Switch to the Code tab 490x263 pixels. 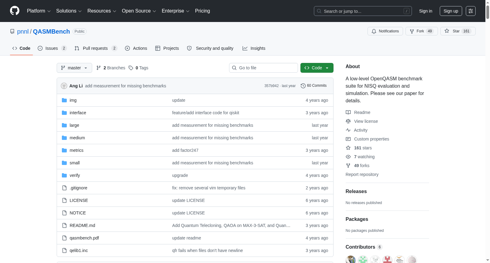pyautogui.click(x=21, y=48)
